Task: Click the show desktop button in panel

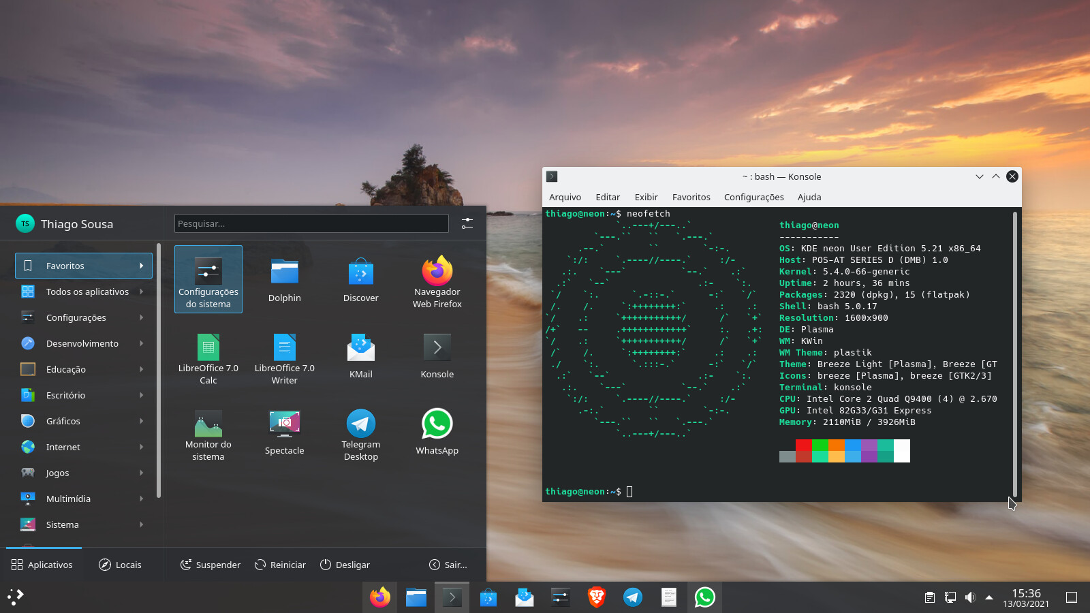Action: pyautogui.click(x=1072, y=597)
